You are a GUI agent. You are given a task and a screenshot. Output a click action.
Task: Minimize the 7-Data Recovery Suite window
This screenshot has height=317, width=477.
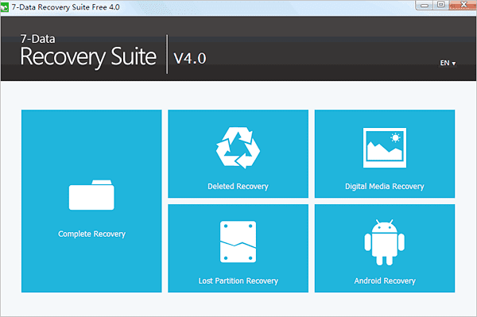(x=425, y=6)
